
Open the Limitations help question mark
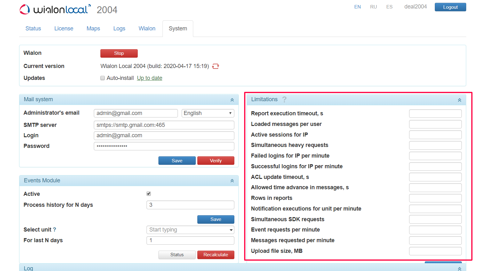point(284,99)
